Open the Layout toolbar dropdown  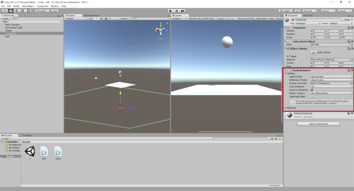pos(344,11)
